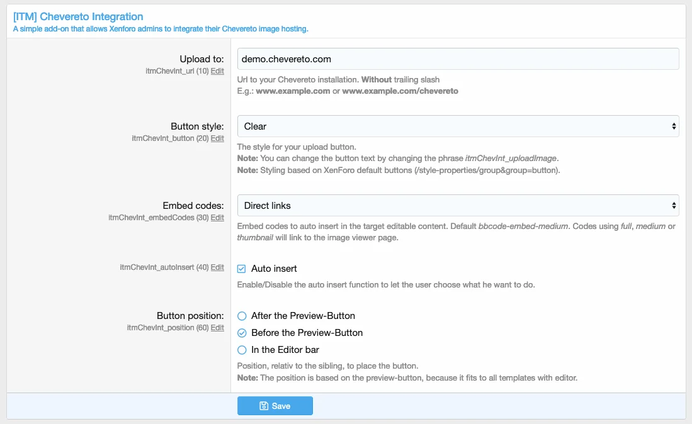
Task: Focus the Upload to URL field
Action: point(458,59)
